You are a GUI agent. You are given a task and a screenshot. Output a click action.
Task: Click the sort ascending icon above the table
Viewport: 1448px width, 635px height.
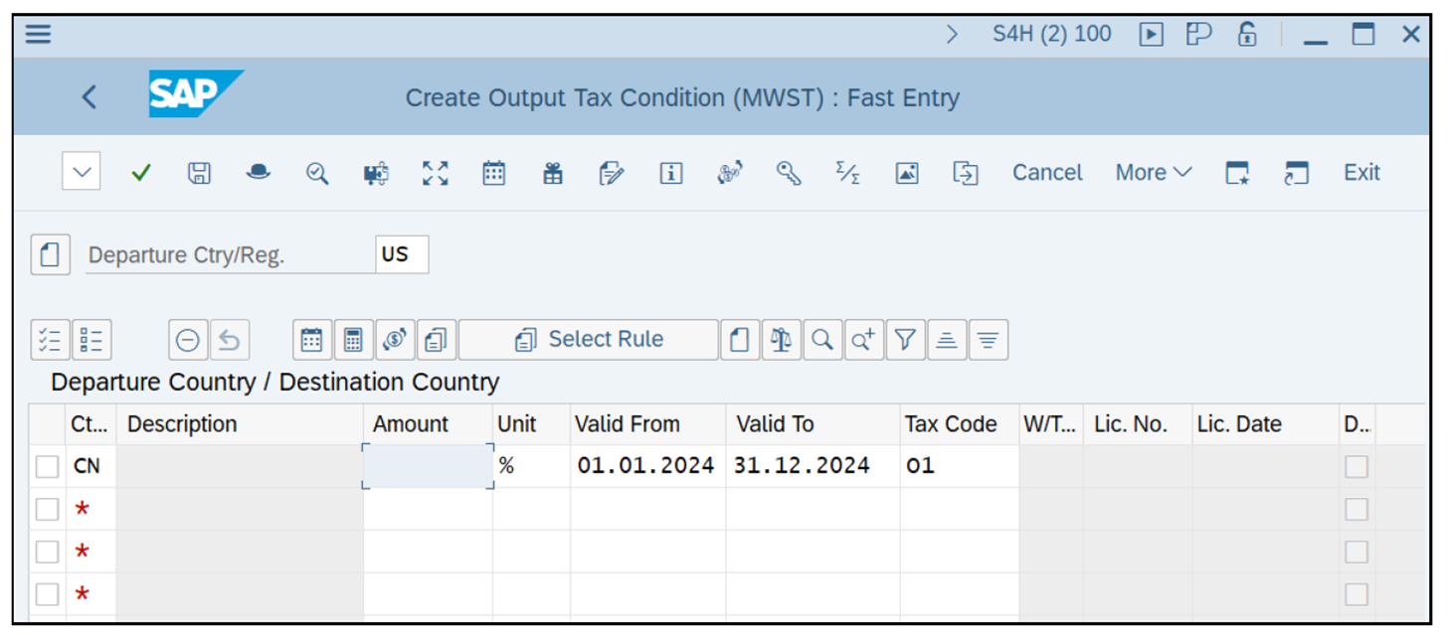click(x=948, y=339)
